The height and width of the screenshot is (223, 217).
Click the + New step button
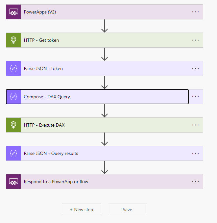(x=82, y=210)
